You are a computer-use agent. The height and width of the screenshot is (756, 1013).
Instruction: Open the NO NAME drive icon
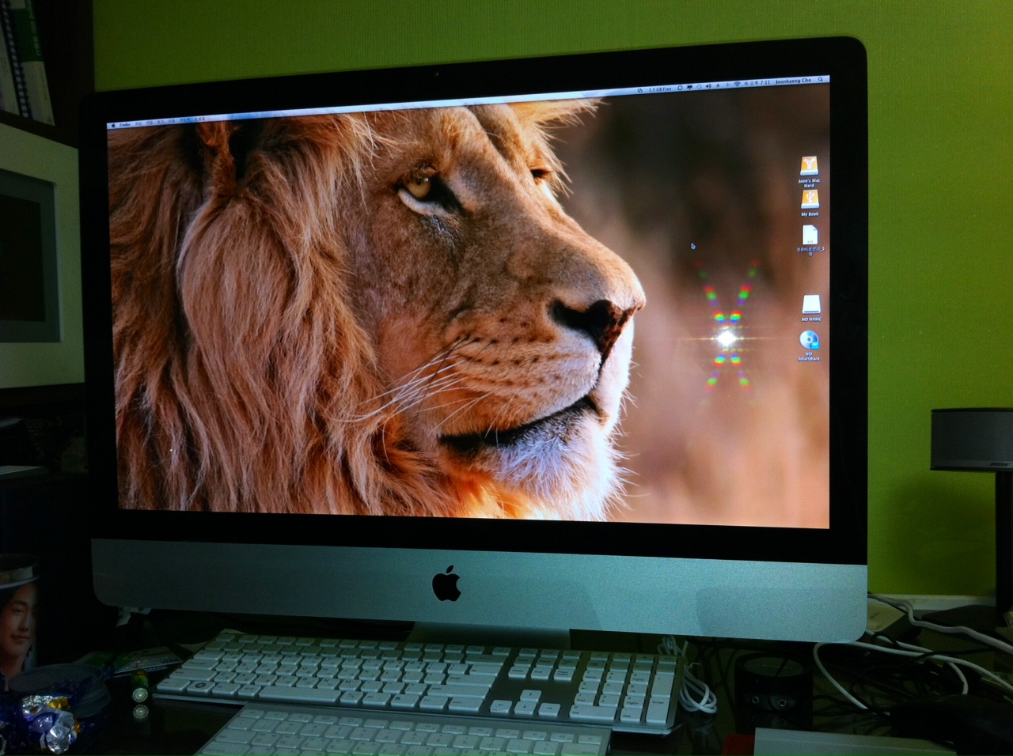coord(810,305)
